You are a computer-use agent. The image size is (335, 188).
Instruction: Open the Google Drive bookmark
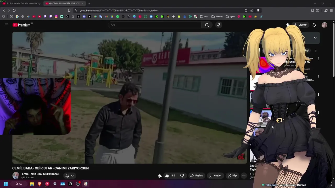pyautogui.click(x=112, y=16)
